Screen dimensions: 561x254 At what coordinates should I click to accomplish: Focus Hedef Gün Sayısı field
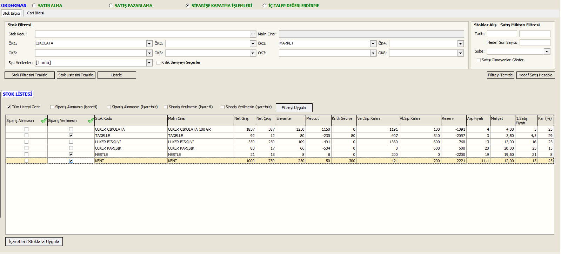click(535, 42)
